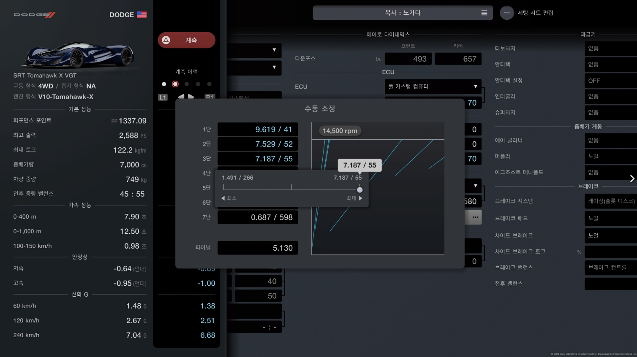Open the upper dropdown arrow behind measure panel
Image resolution: width=637 pixels, height=357 pixels.
point(274,50)
